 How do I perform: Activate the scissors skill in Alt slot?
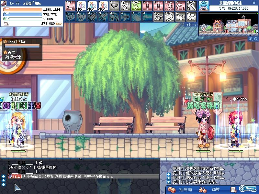click(x=125, y=6)
